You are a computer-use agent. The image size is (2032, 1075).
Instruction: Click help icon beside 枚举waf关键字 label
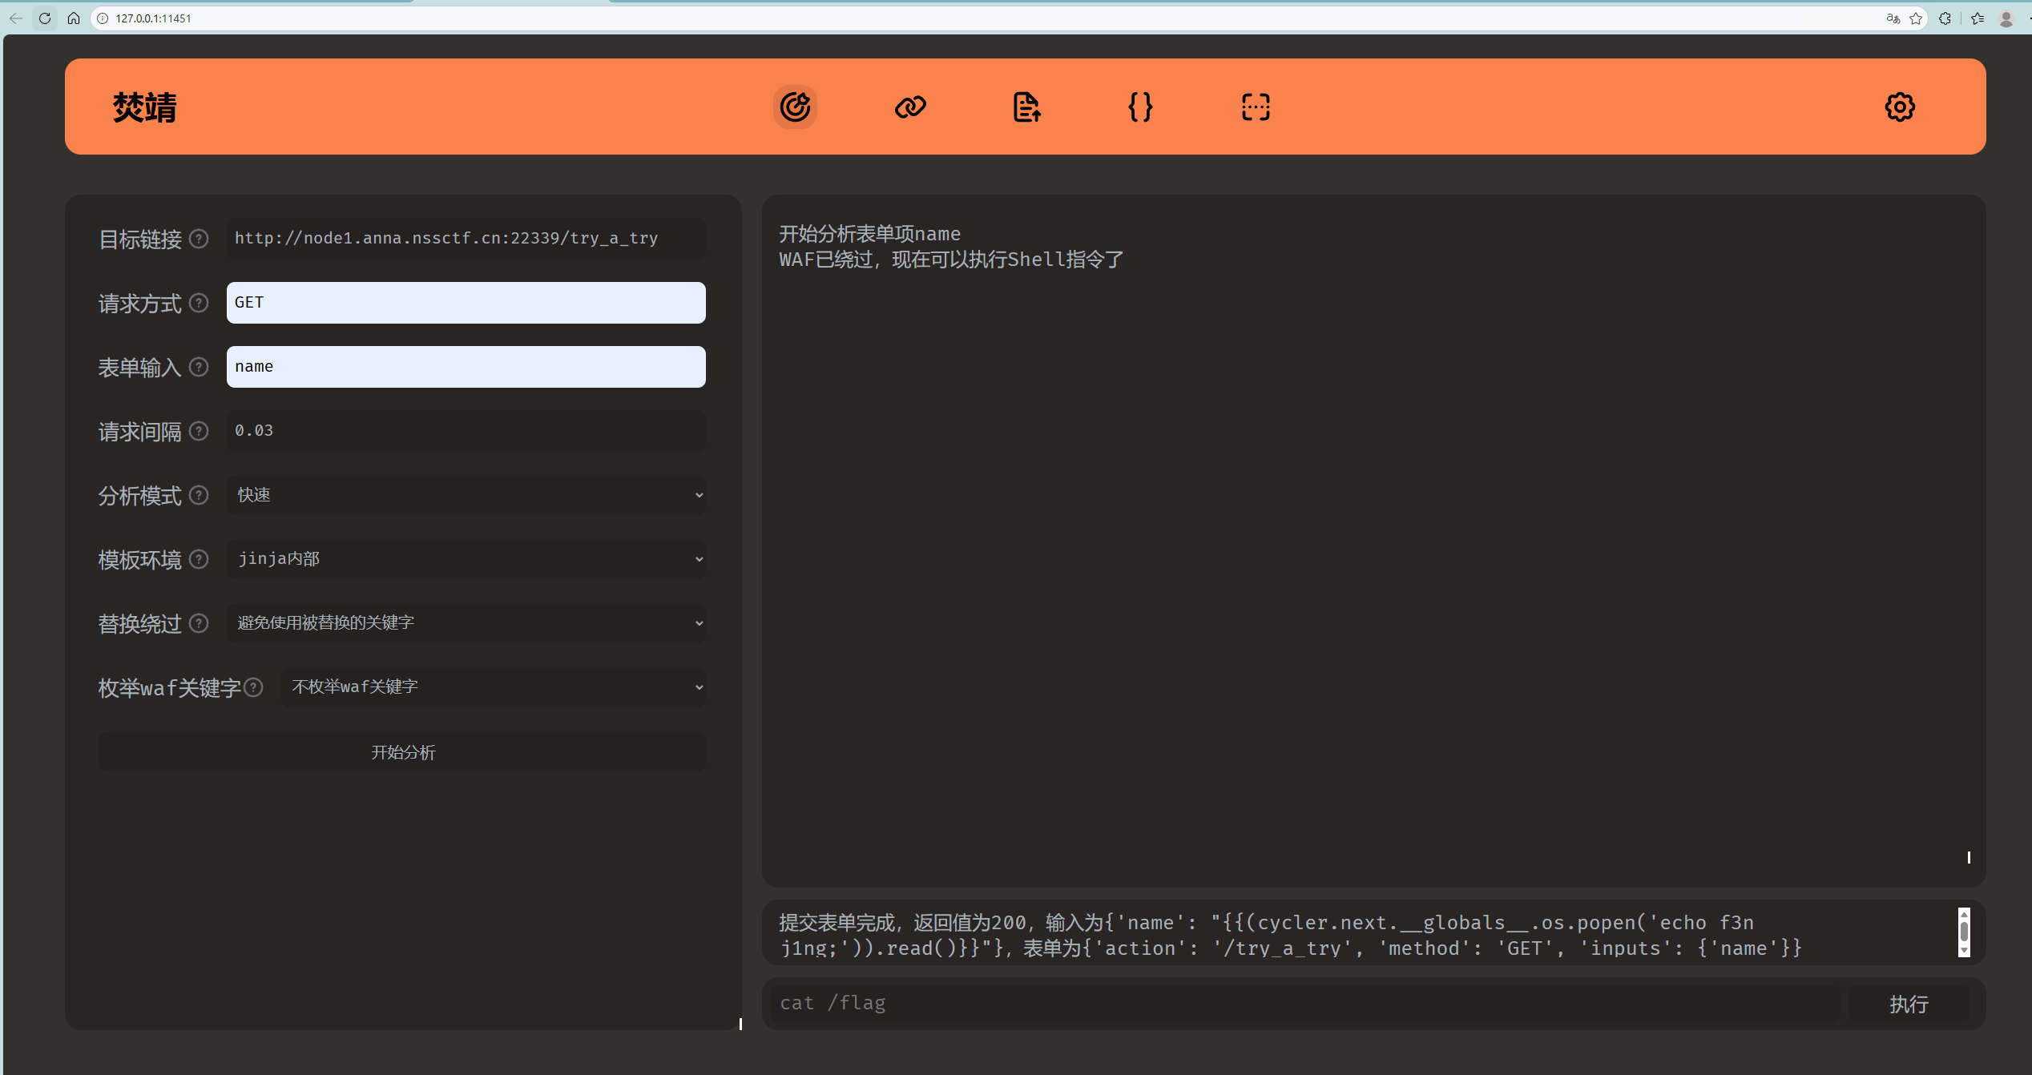click(253, 687)
